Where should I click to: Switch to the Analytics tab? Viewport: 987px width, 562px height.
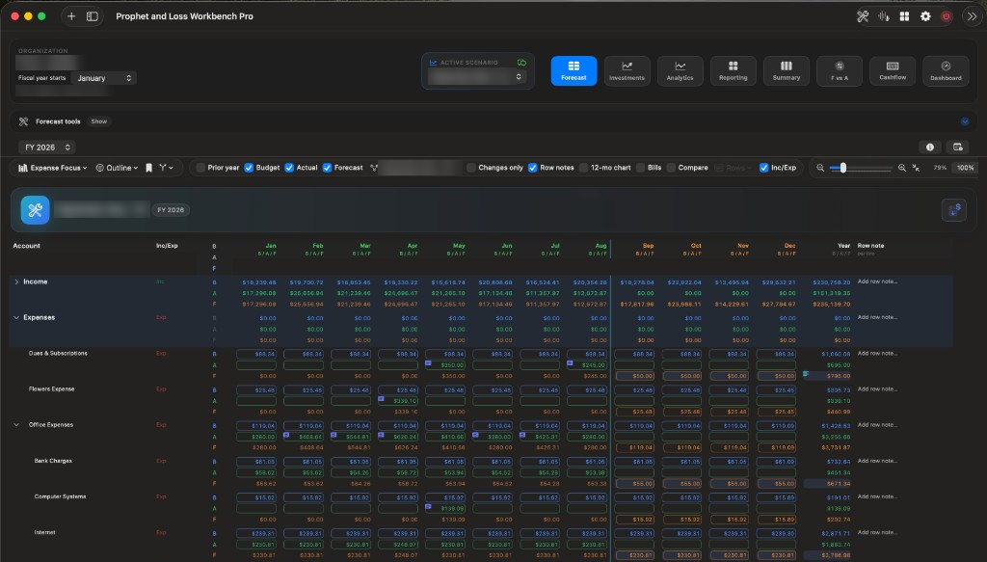pos(680,70)
